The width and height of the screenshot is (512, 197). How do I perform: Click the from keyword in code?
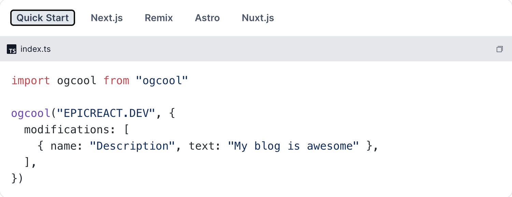[116, 81]
